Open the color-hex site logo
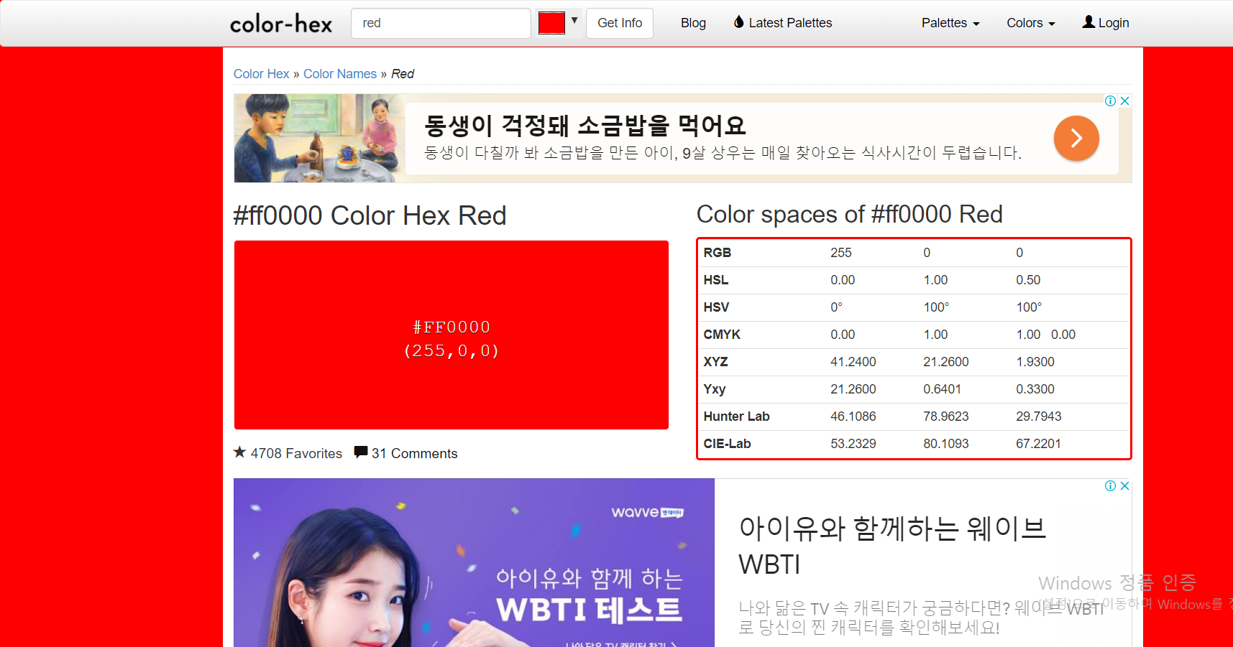The image size is (1233, 647). tap(281, 24)
